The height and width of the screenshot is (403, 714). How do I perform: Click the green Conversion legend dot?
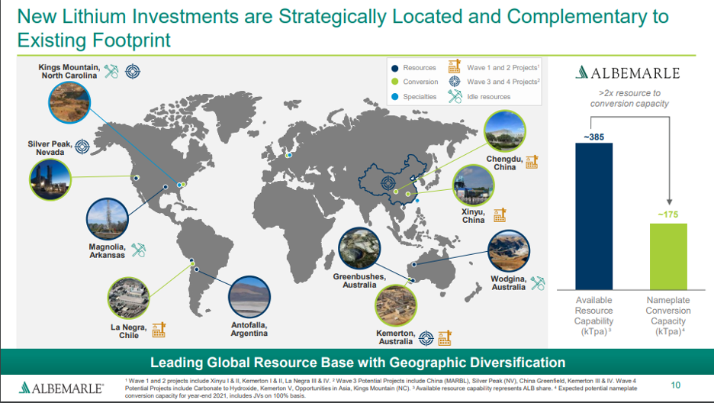pos(393,82)
